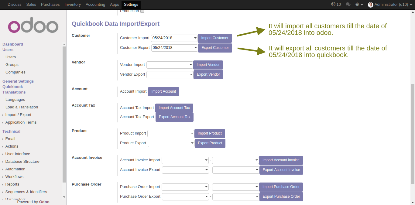Viewport: 415px width, 205px height.
Task: Expand the Database Structure menu
Action: point(22,162)
